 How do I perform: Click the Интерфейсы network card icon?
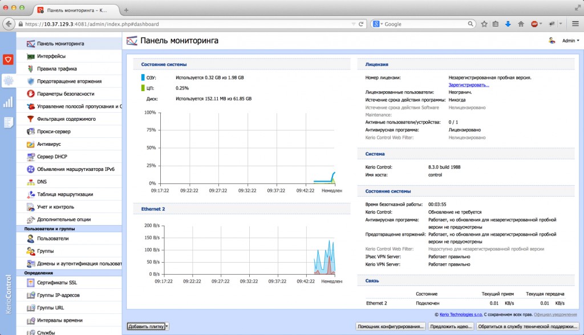point(31,56)
